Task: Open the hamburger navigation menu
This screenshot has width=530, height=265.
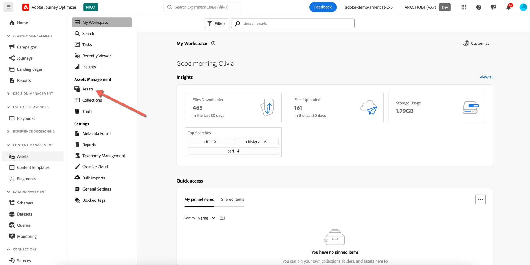Action: (x=8, y=7)
